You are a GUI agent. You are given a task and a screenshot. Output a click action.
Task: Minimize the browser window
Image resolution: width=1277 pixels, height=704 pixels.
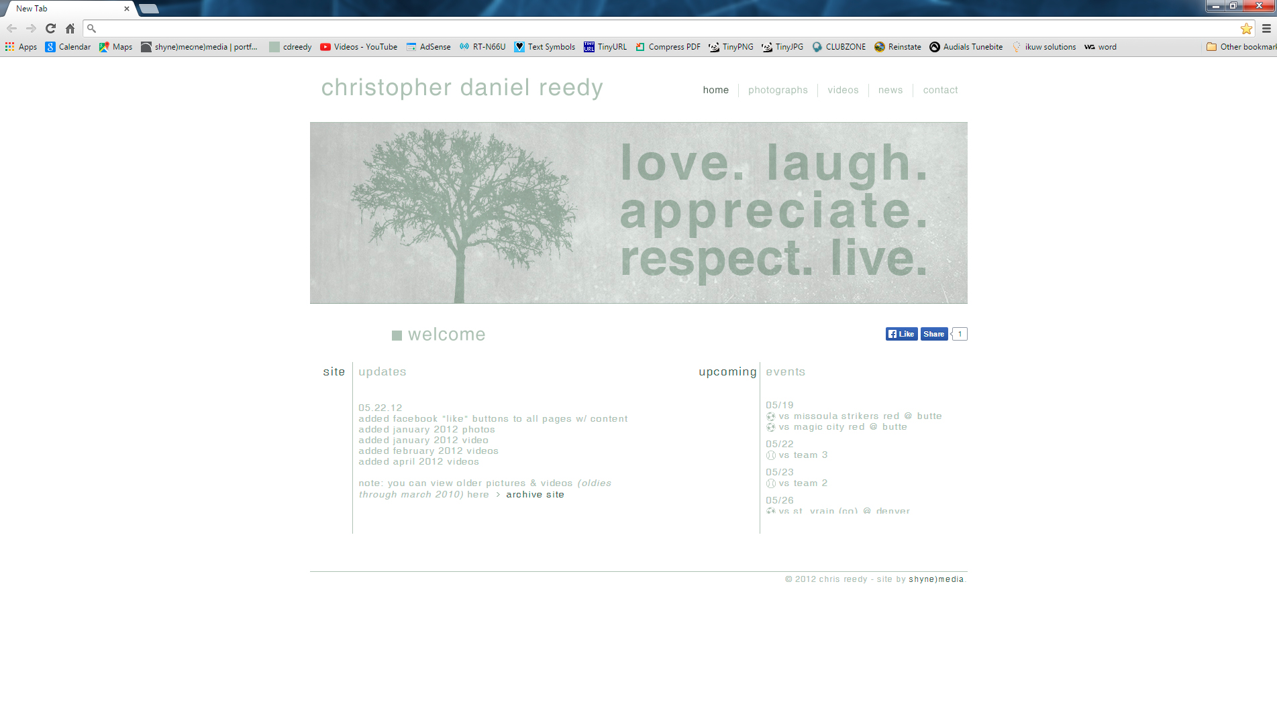tap(1215, 6)
